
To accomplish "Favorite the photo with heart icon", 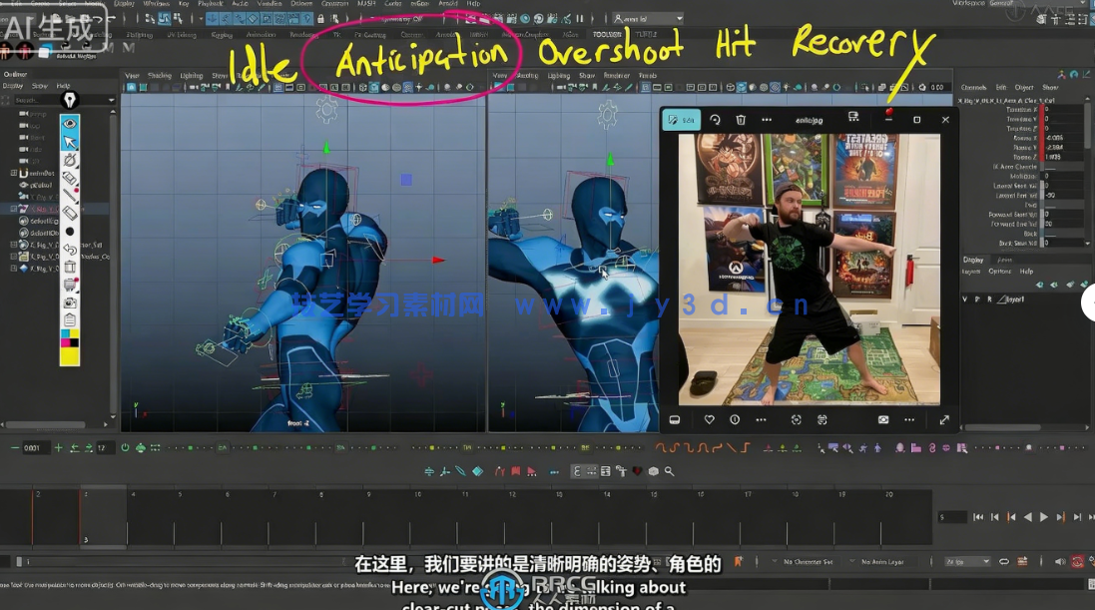I will (709, 420).
